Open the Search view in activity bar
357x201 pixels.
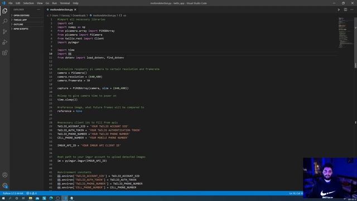click(5, 21)
